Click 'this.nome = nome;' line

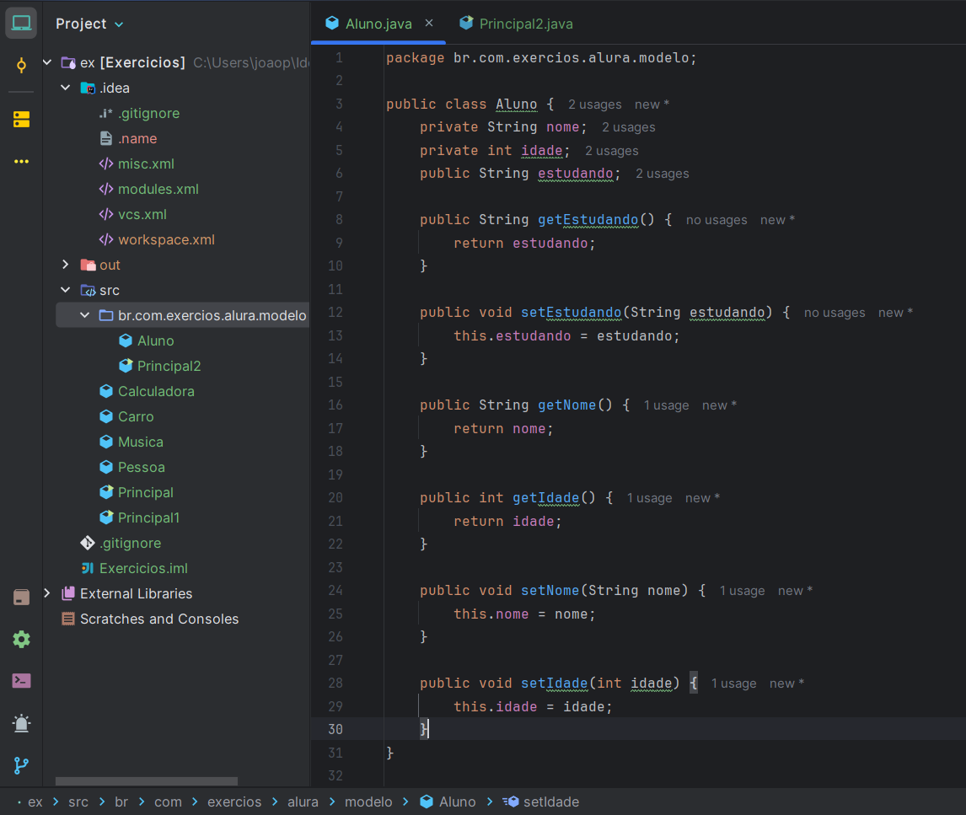coord(524,614)
